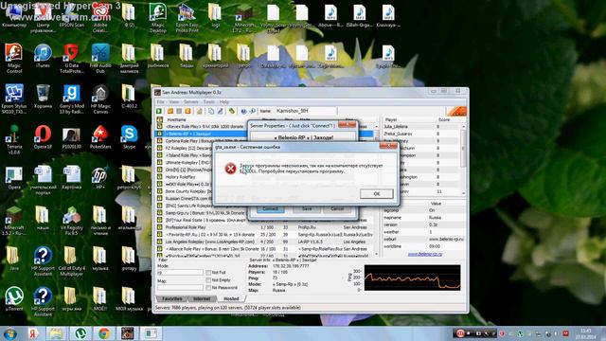Select the History RolePlay server row

pos(185,177)
